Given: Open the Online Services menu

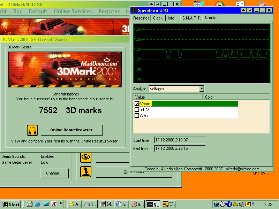Looking at the screenshot, I should (x=73, y=11).
